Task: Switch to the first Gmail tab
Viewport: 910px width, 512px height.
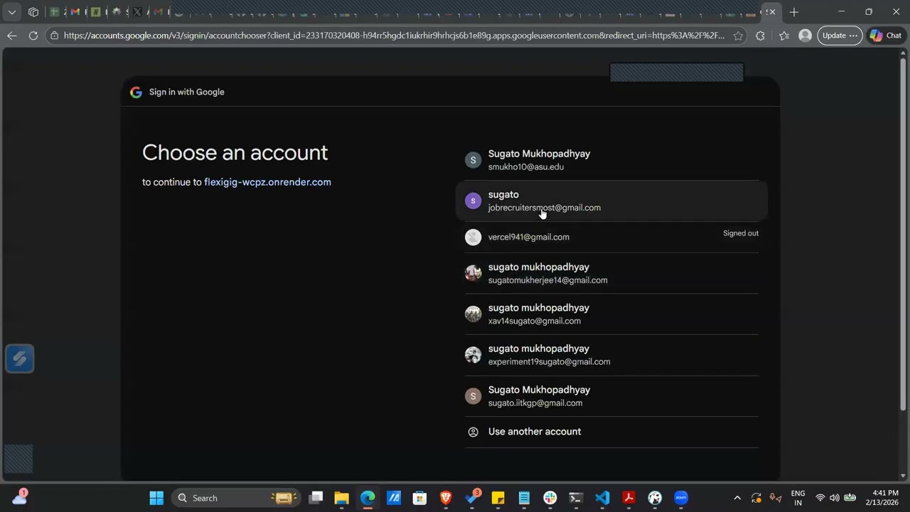Action: point(75,12)
